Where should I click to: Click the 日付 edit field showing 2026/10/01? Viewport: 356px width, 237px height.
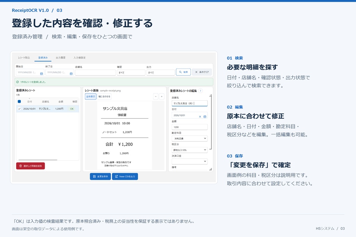(189, 115)
